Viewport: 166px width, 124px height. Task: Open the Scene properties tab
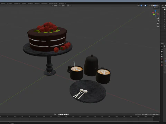tap(162, 56)
